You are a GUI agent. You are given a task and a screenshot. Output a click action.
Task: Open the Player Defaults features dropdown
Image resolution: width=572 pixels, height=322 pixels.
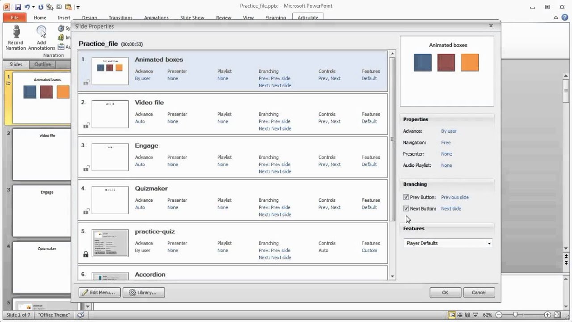[448, 243]
